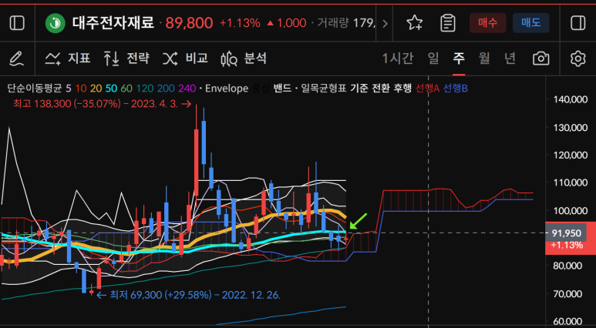Switch to the 일 daily timeframe

[x=433, y=59]
